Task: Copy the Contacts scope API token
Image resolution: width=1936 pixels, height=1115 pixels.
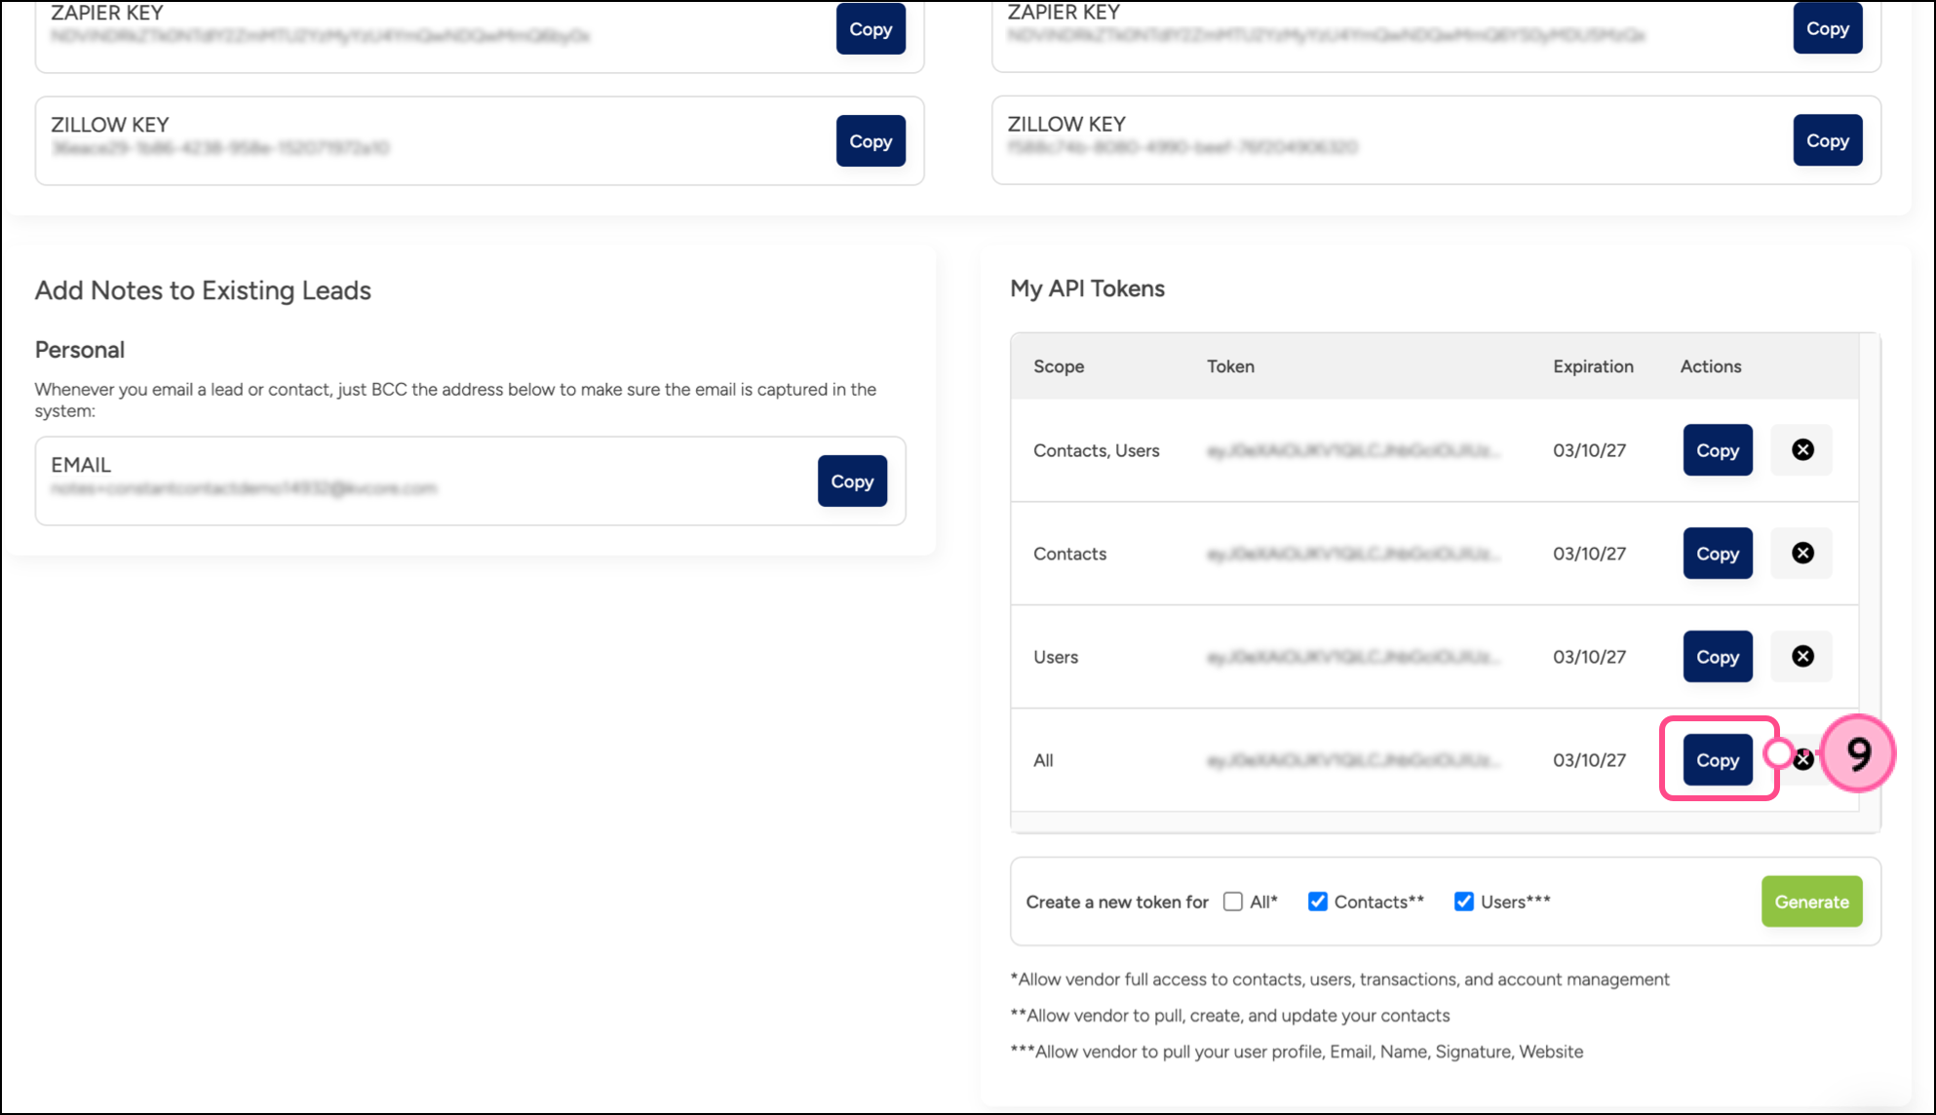Action: point(1717,554)
